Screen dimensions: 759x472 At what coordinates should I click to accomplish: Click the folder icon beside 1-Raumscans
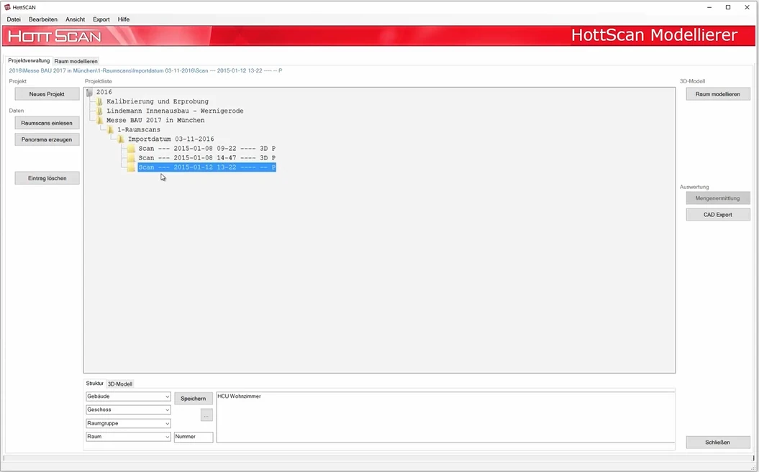tap(111, 129)
